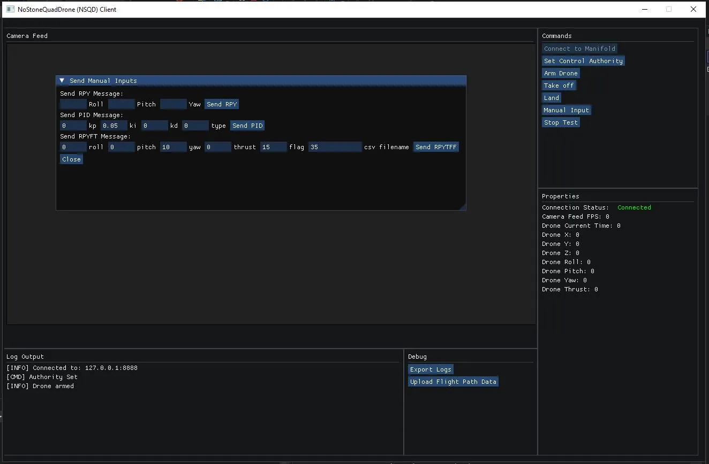Click the Log Output panel header
Viewport: 709px width, 464px height.
(x=25, y=357)
